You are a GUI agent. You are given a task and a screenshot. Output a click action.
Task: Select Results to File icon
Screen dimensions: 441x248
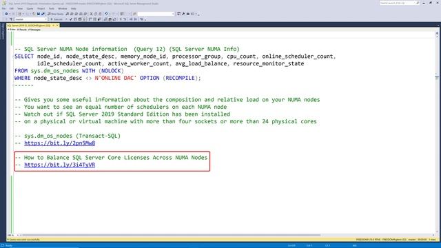114,19
